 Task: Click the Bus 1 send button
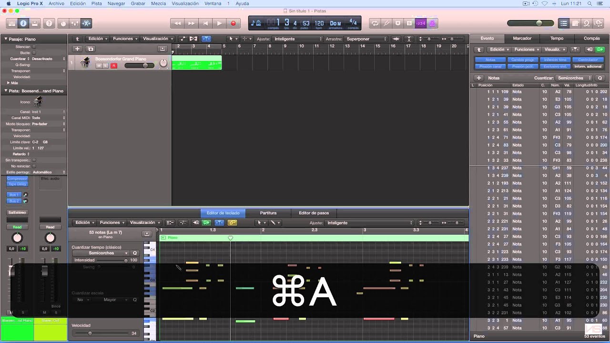(14, 195)
